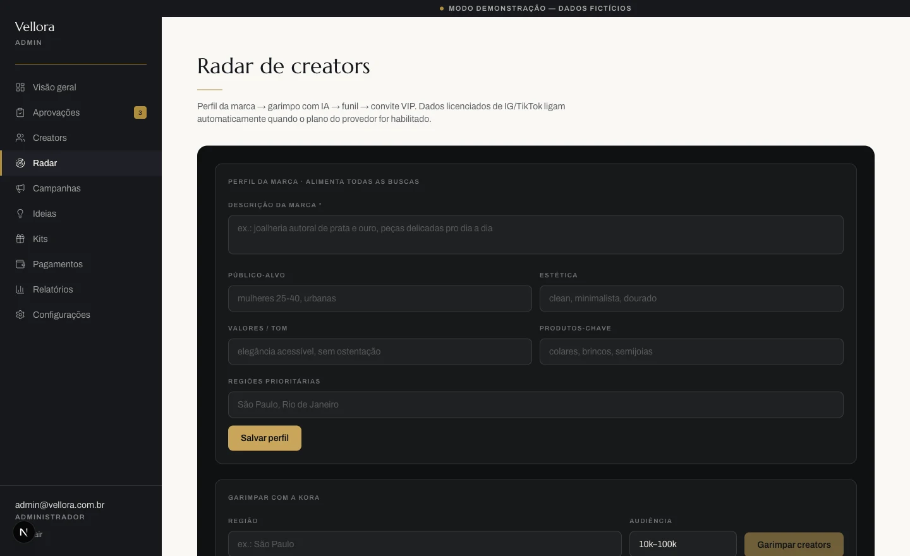Click the Regiões prioritárias input field
This screenshot has height=556, width=910.
pyautogui.click(x=536, y=404)
